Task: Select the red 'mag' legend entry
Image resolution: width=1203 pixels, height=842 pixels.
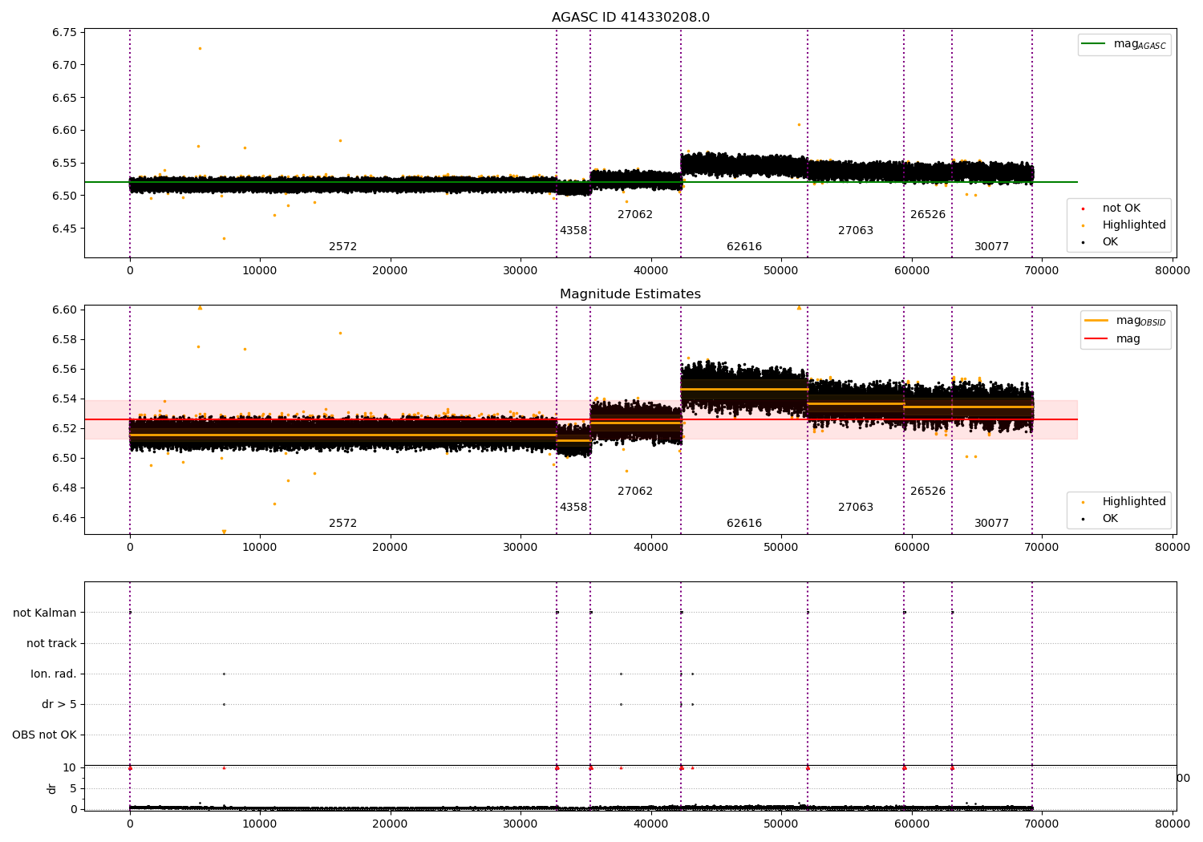Action: tap(1112, 338)
